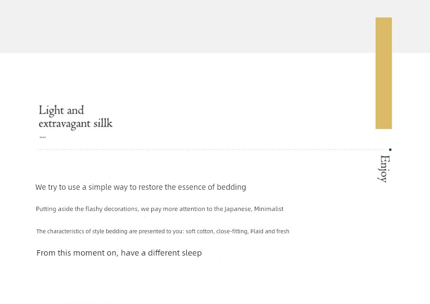Click the word 'Japanese,'

pos(238,209)
